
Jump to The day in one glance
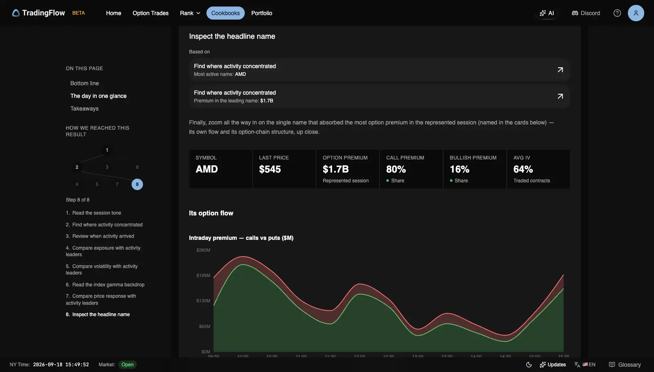(98, 96)
